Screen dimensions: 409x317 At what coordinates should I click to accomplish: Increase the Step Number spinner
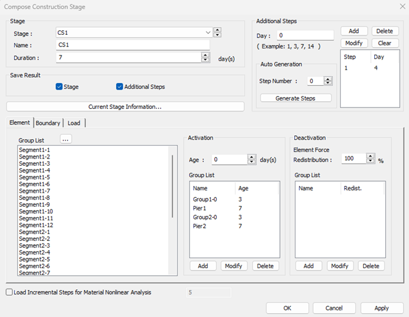coord(328,79)
